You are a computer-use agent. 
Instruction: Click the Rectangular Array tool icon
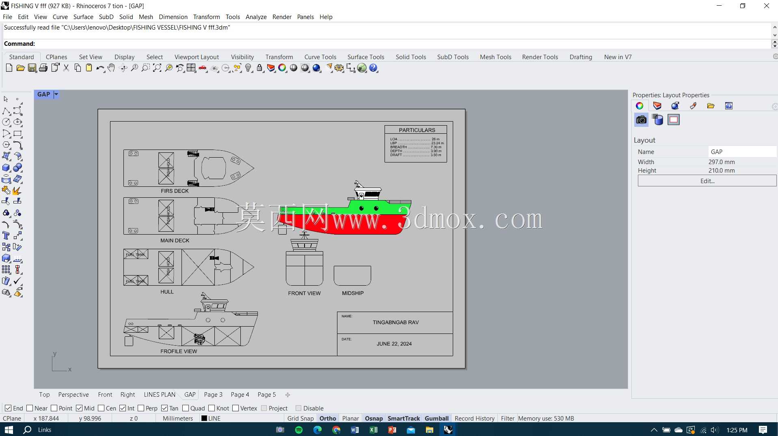6,269
